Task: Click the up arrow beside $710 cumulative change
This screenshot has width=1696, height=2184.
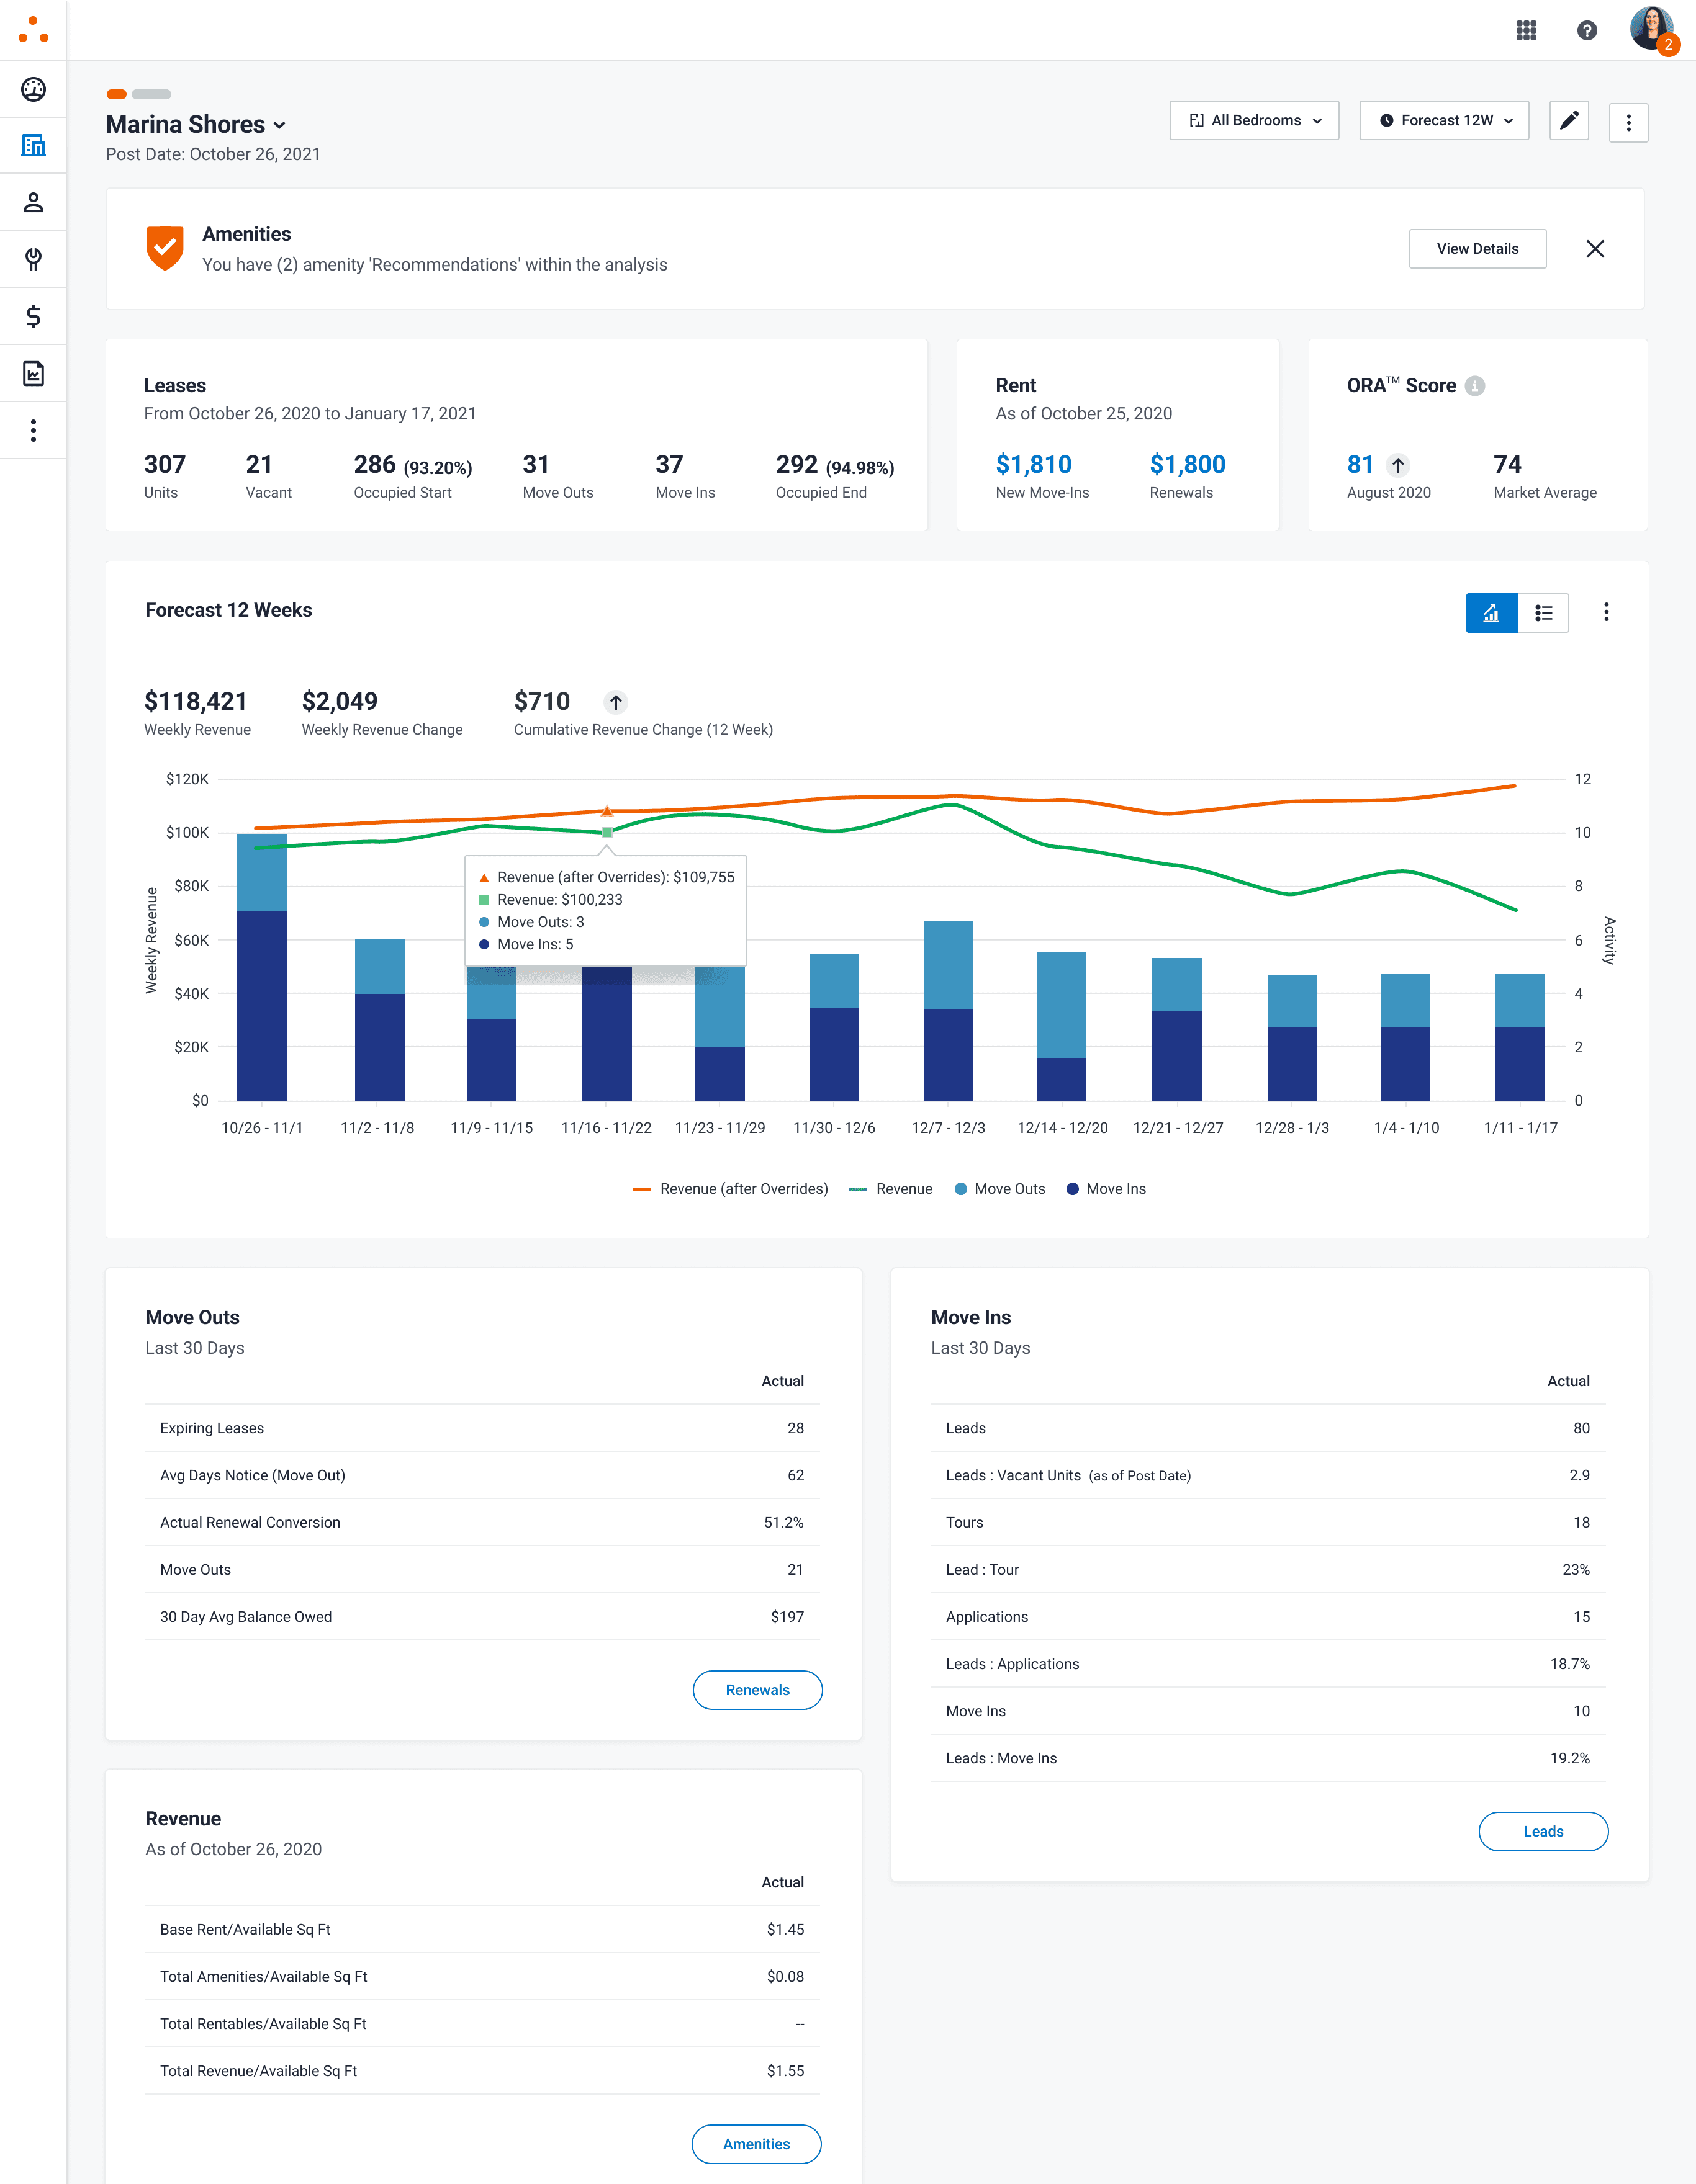Action: (x=616, y=702)
